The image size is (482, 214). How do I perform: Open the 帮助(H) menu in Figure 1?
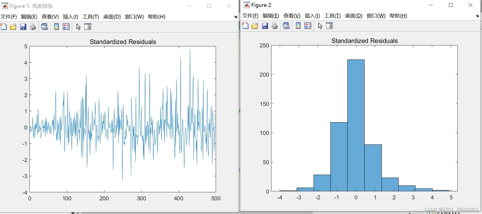coord(157,17)
